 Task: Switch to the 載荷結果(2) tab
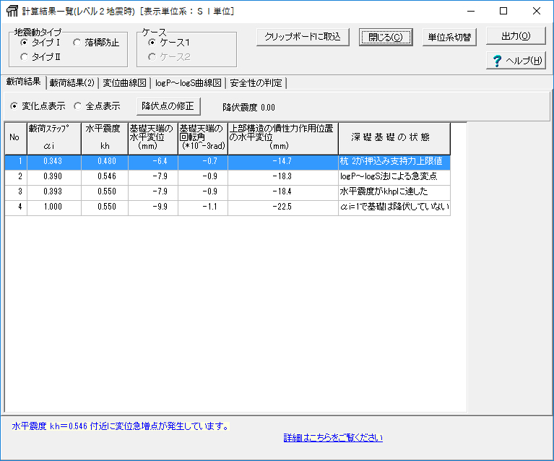point(72,83)
